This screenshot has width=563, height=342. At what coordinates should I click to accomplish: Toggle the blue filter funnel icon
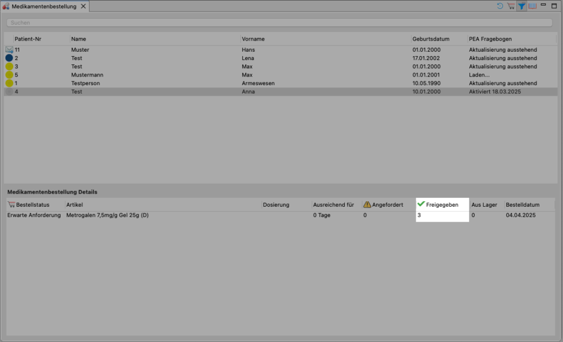point(521,6)
